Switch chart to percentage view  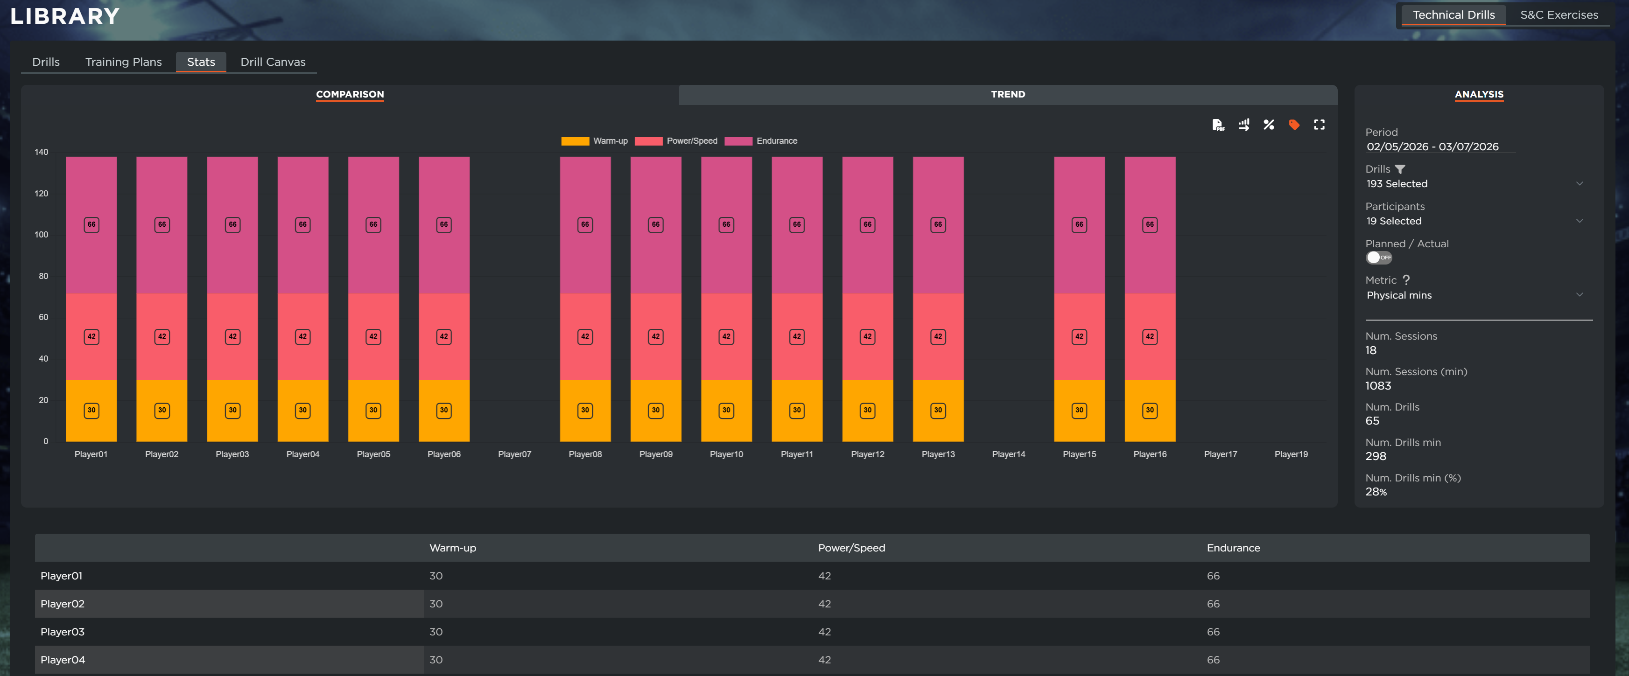point(1269,125)
